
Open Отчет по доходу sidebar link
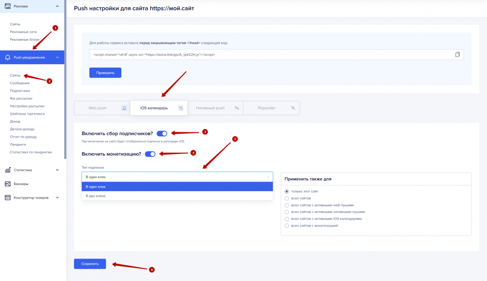(23, 137)
